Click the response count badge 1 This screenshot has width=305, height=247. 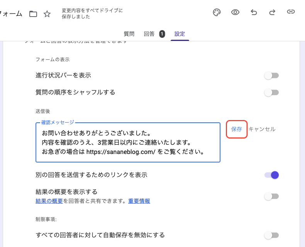tap(162, 34)
